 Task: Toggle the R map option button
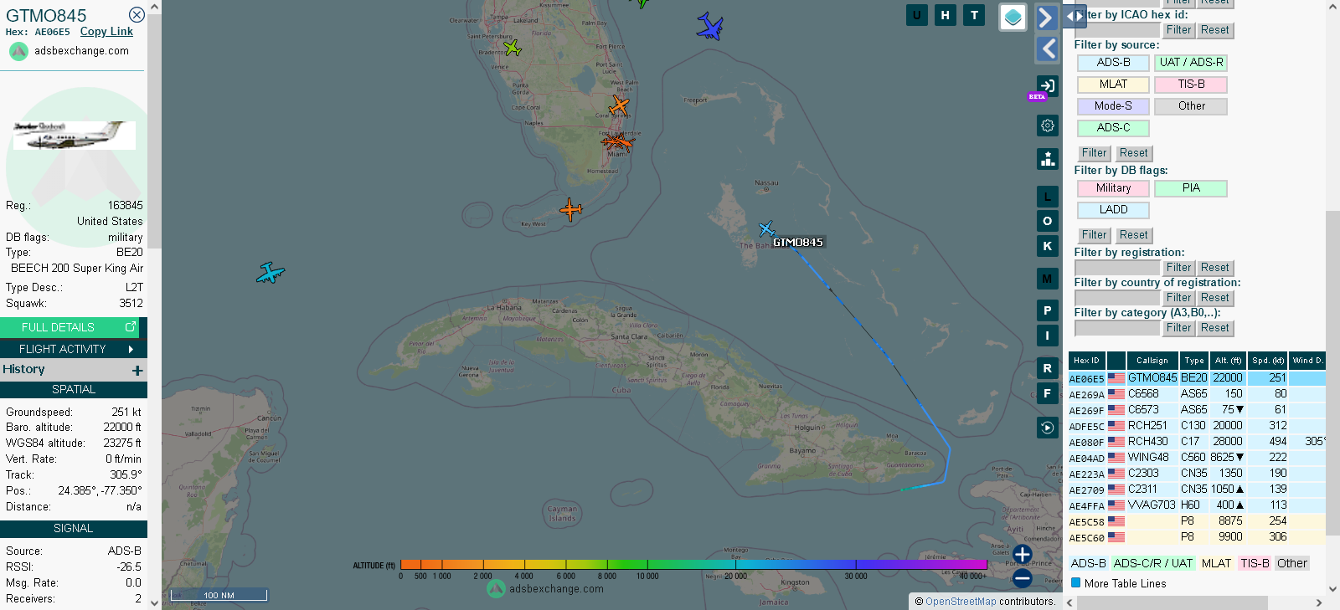tap(1047, 368)
